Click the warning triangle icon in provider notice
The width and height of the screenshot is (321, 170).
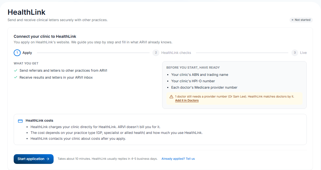tap(171, 97)
